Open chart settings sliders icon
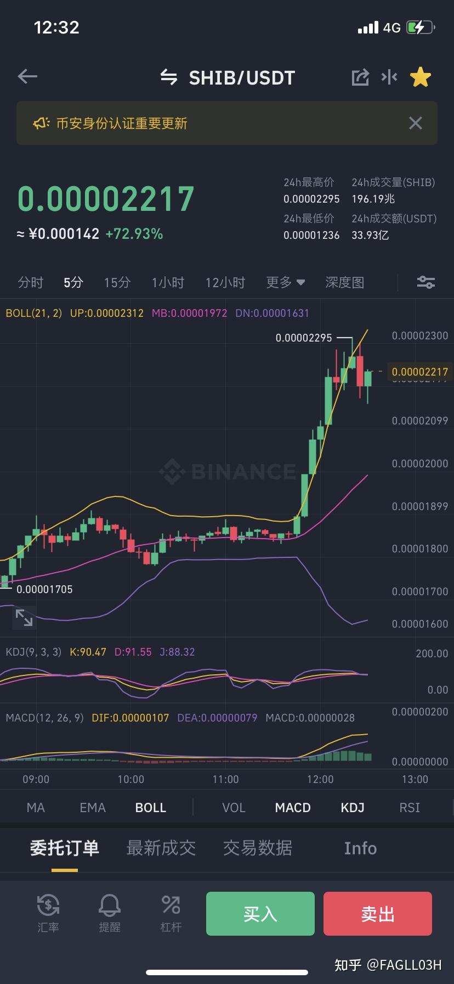Screen dimensions: 454x984 (426, 282)
